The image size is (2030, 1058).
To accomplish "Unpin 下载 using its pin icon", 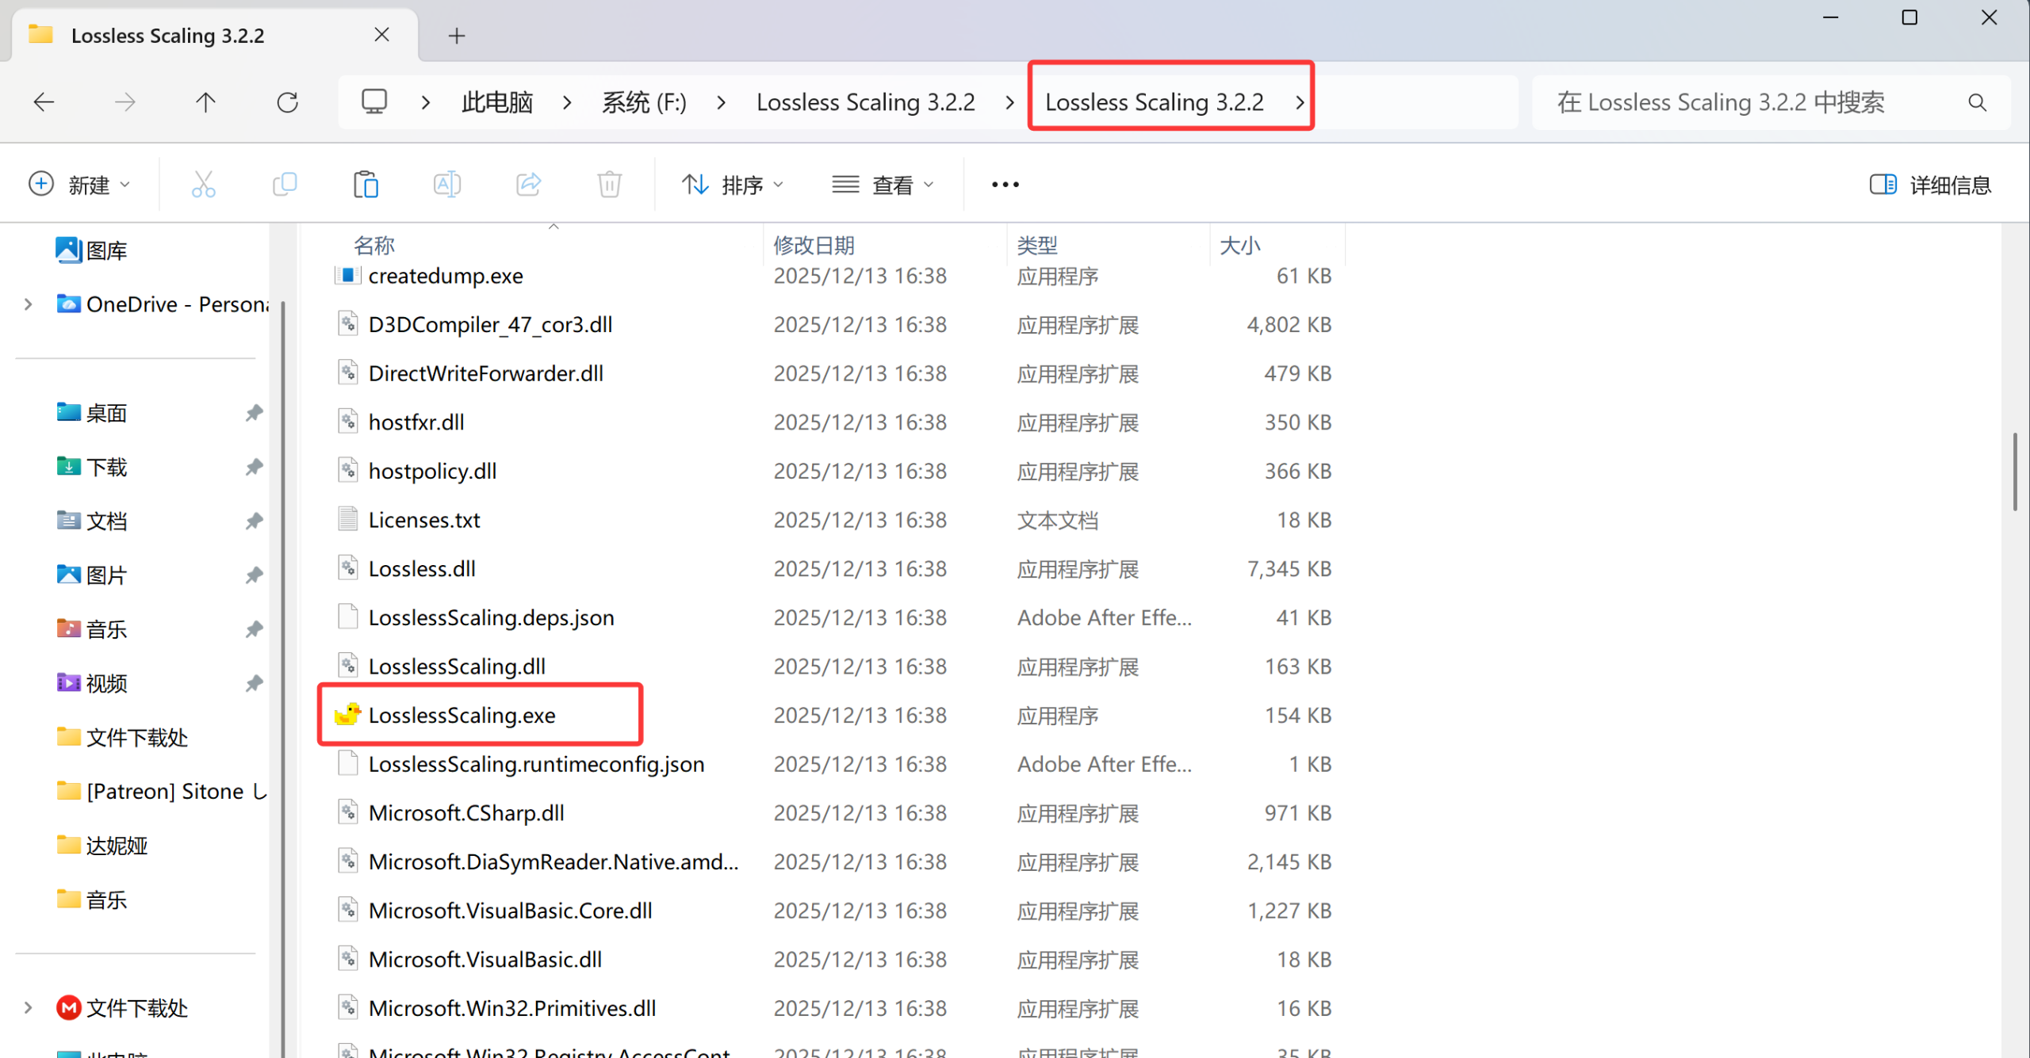I will 254,467.
